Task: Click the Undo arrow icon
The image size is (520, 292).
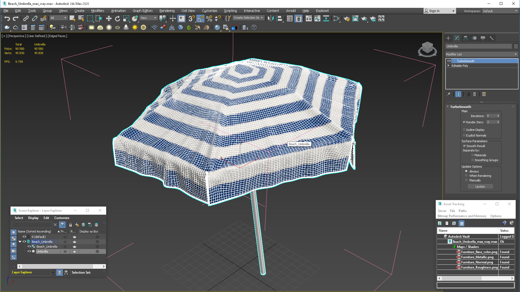Action: (x=7, y=18)
